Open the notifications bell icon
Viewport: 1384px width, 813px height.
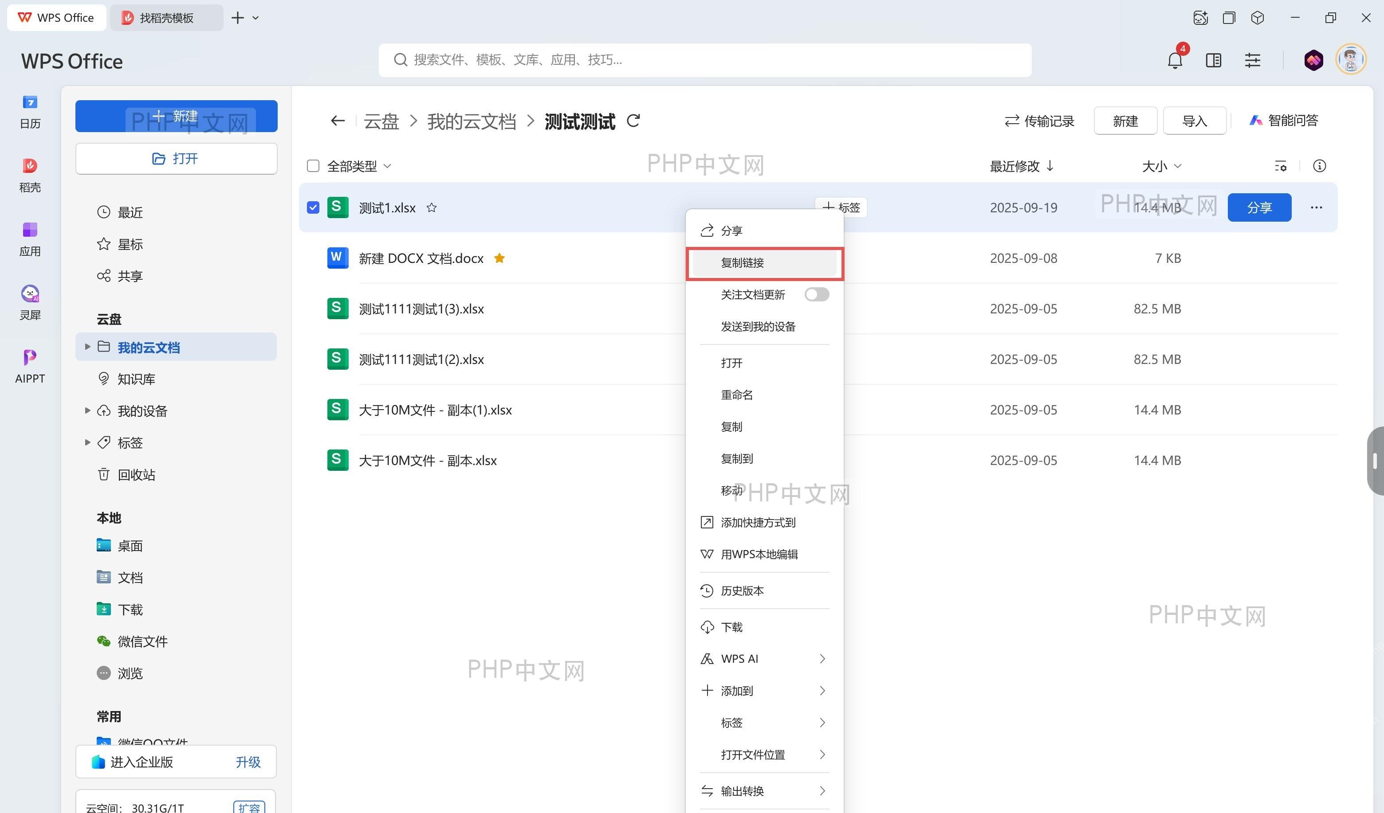(1175, 60)
